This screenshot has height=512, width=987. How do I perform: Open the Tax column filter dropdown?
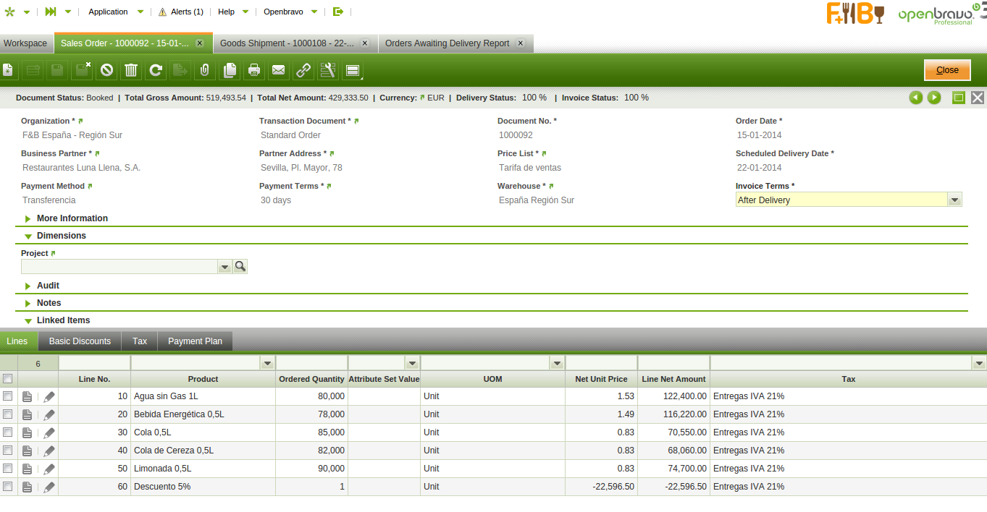[980, 363]
